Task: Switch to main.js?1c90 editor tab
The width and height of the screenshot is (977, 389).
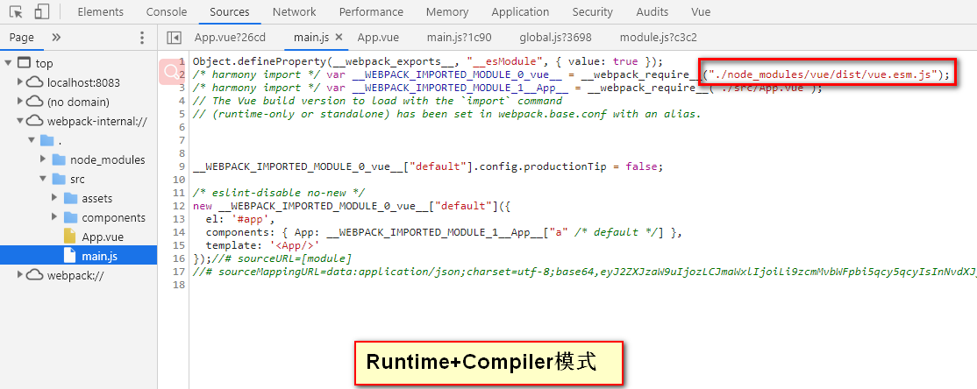Action: (x=460, y=38)
